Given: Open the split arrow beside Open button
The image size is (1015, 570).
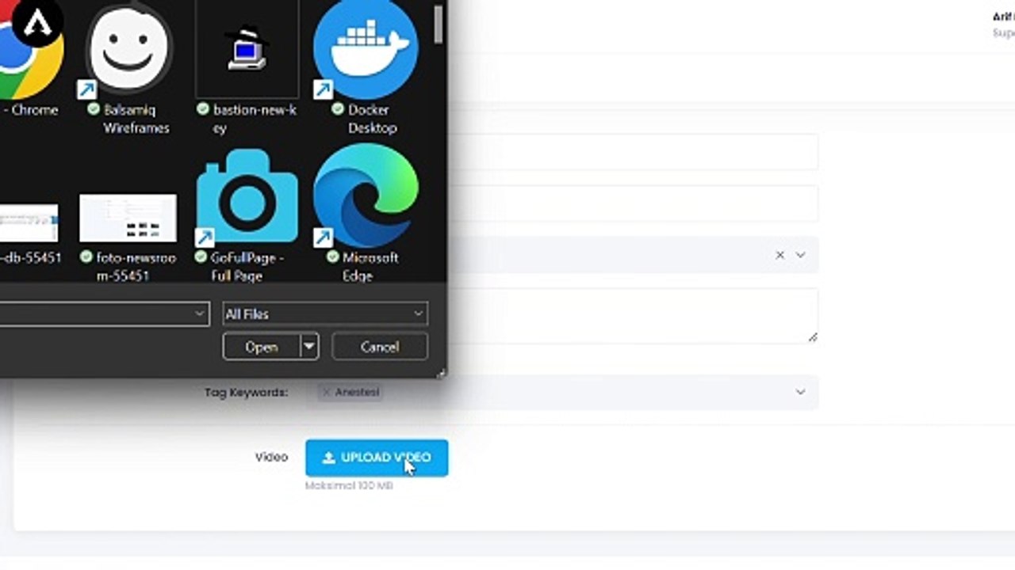Looking at the screenshot, I should click(x=309, y=347).
